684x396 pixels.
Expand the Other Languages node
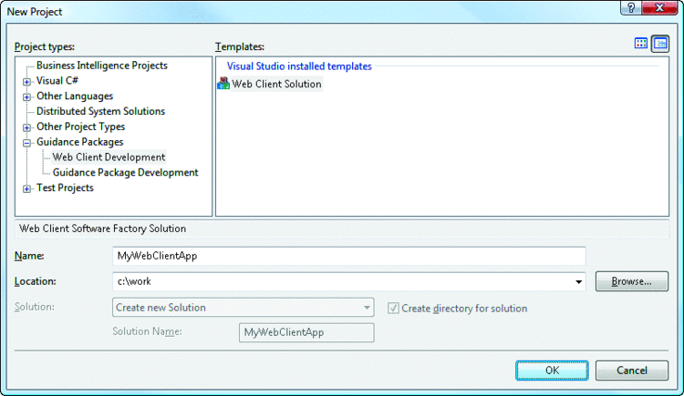point(27,96)
